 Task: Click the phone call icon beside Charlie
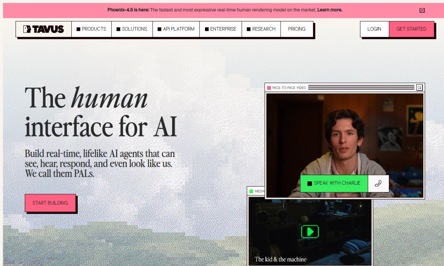378,184
